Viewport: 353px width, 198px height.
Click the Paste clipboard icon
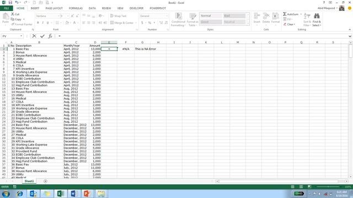click(x=6, y=16)
